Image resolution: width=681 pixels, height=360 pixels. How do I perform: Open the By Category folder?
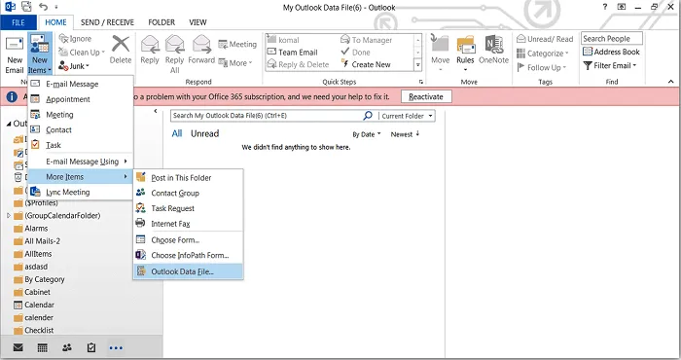(40, 279)
